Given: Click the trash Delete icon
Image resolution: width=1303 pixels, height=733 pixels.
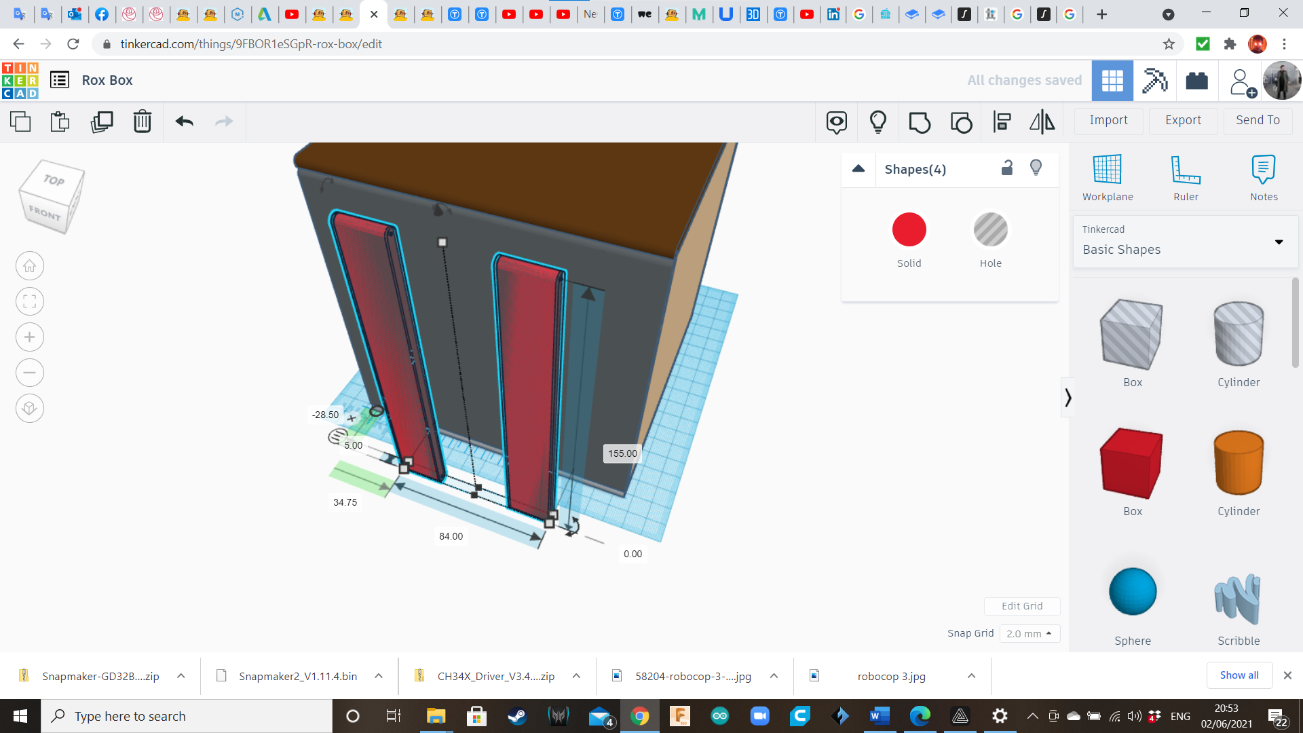Looking at the screenshot, I should coord(143,121).
